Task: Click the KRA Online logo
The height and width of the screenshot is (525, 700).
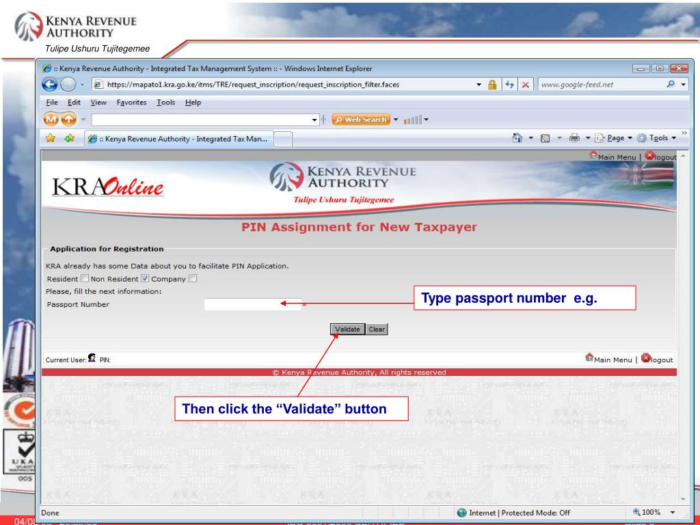Action: [107, 186]
